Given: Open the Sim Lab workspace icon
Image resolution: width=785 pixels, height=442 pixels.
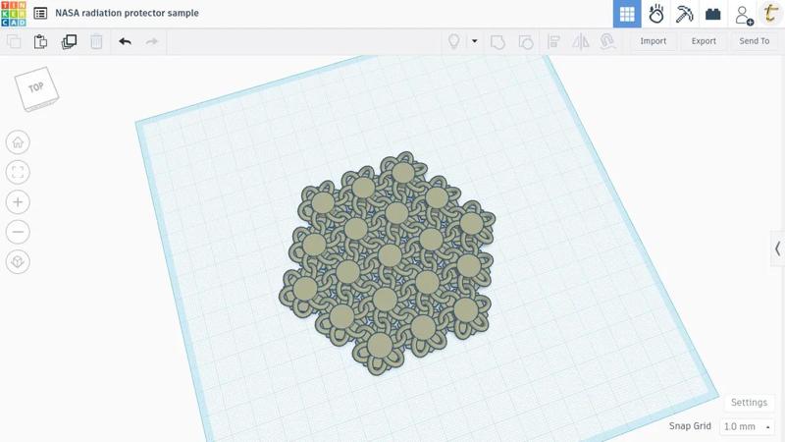Looking at the screenshot, I should pyautogui.click(x=655, y=14).
